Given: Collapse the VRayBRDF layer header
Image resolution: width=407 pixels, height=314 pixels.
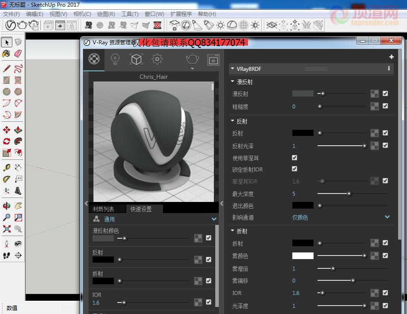Looking at the screenshot, I should (233, 69).
